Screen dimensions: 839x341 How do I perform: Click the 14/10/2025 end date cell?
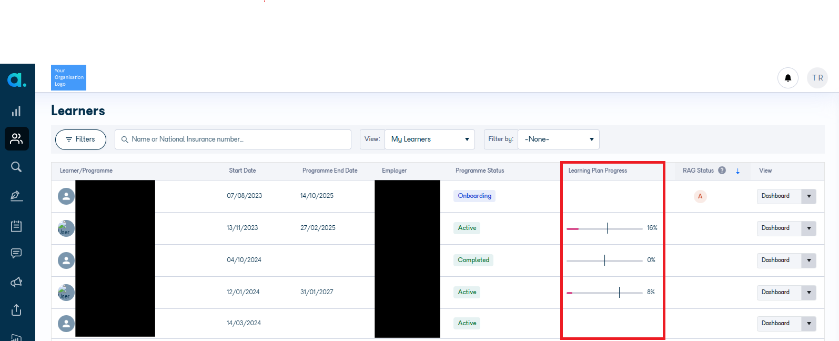(x=317, y=196)
